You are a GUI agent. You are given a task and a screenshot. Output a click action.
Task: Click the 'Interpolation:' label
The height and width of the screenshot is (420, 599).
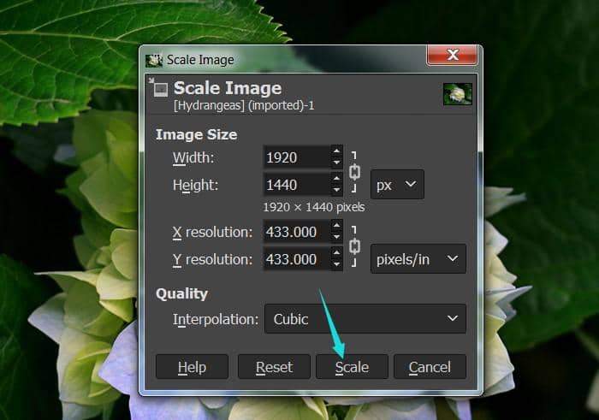click(216, 319)
